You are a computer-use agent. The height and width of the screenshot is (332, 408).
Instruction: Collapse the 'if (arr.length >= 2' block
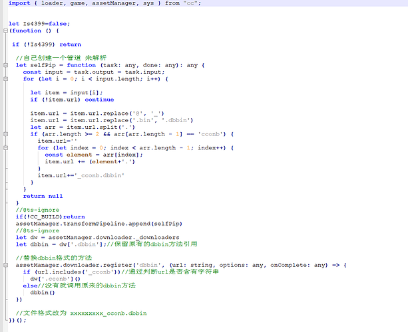(6, 134)
